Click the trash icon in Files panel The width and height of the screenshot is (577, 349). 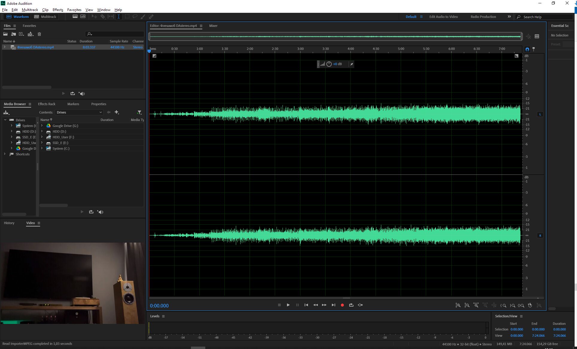[39, 34]
